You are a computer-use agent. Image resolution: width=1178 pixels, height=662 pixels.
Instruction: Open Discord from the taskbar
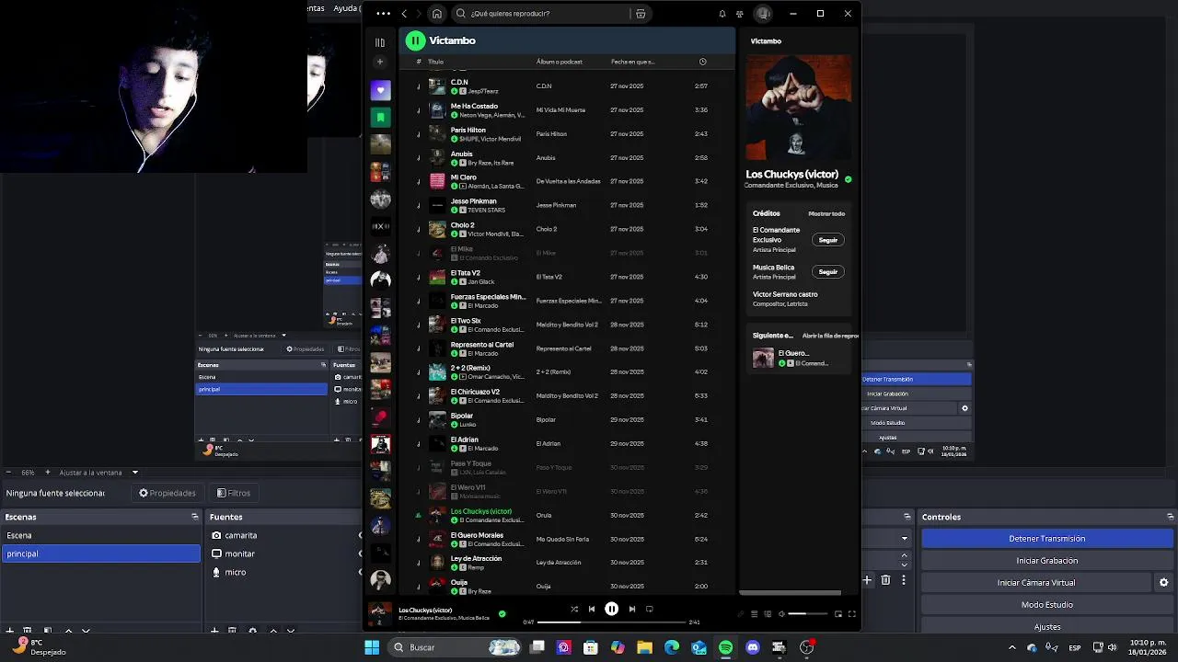(x=753, y=647)
